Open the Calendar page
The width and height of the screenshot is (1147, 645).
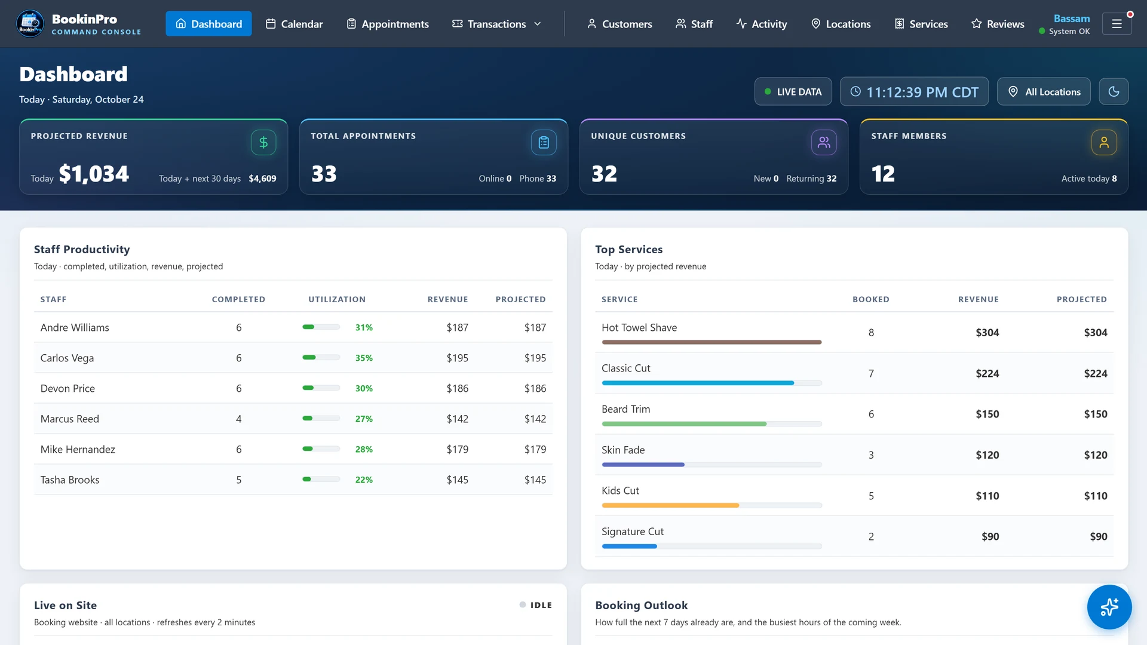click(x=294, y=24)
